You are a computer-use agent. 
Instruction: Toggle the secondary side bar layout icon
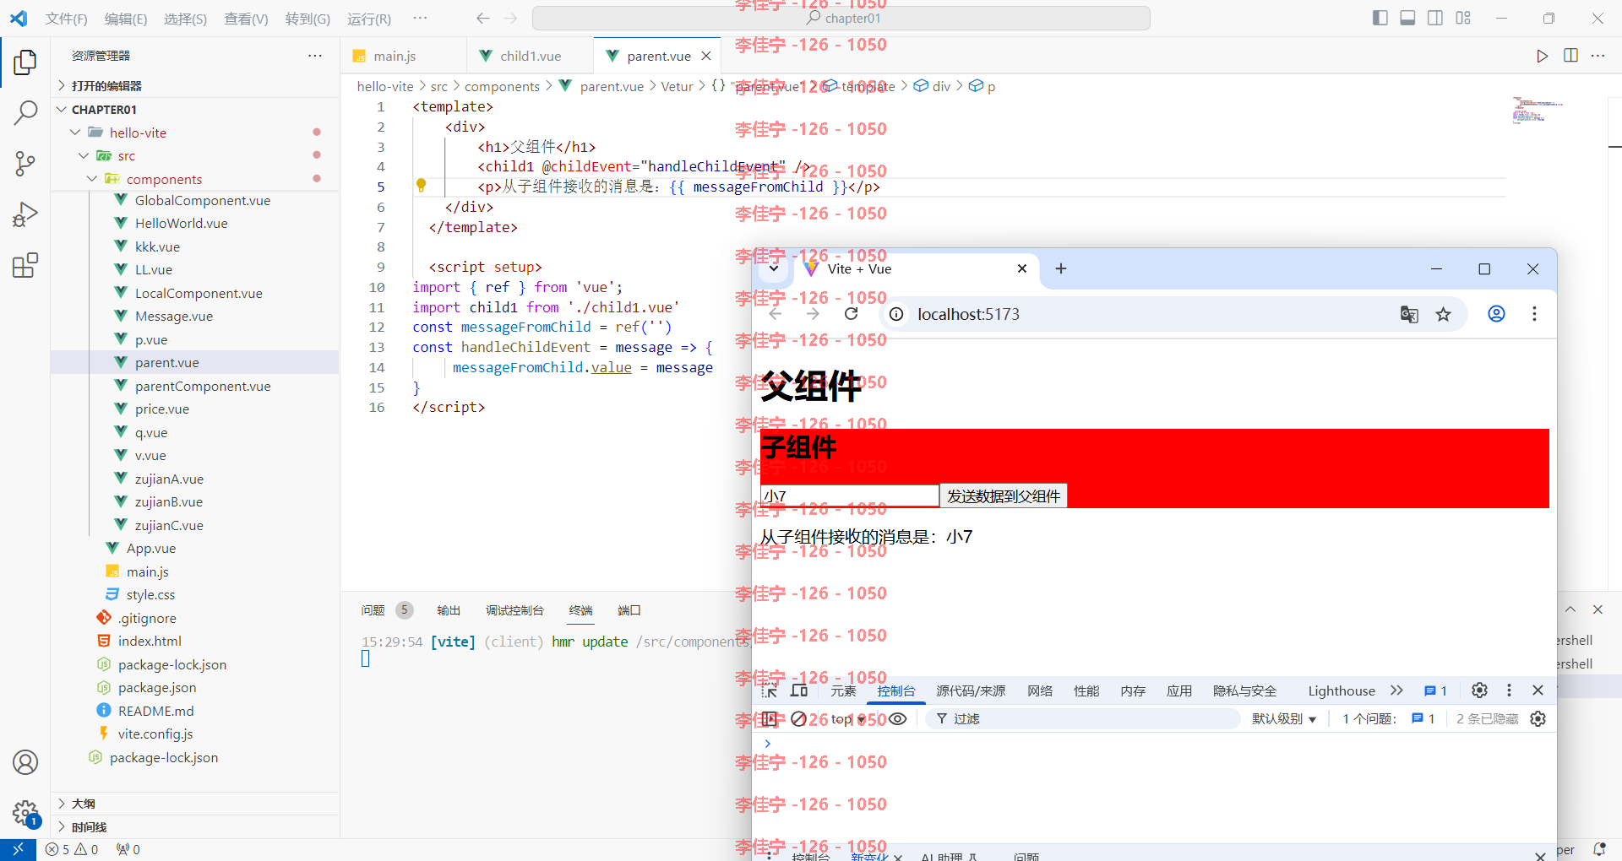[1435, 18]
